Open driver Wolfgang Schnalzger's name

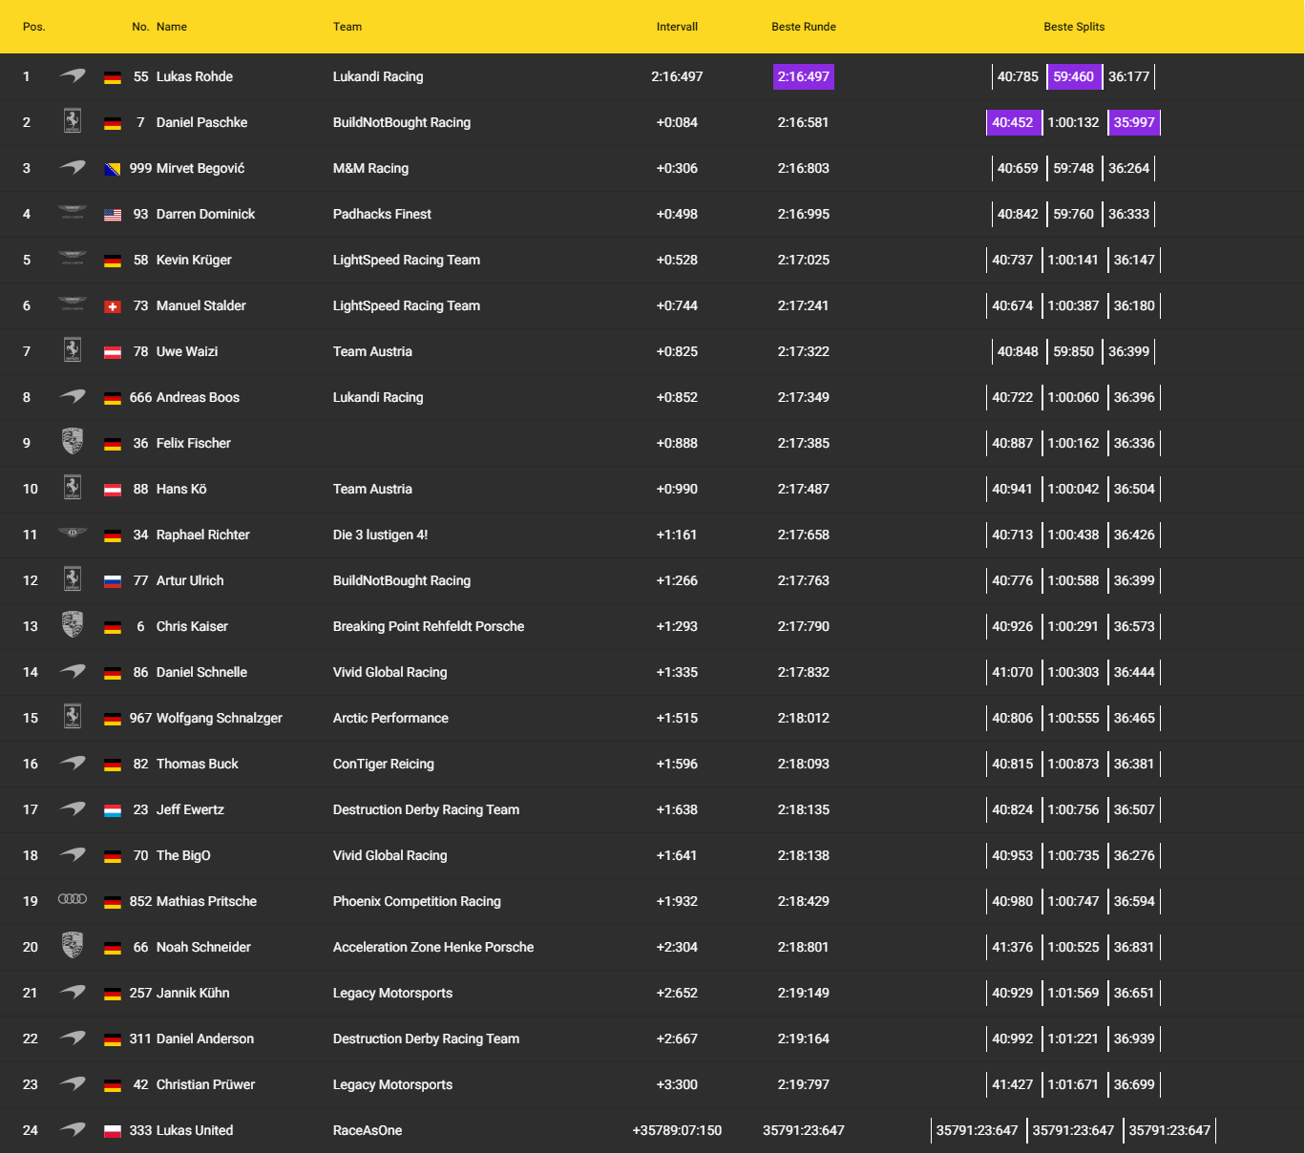coord(219,718)
